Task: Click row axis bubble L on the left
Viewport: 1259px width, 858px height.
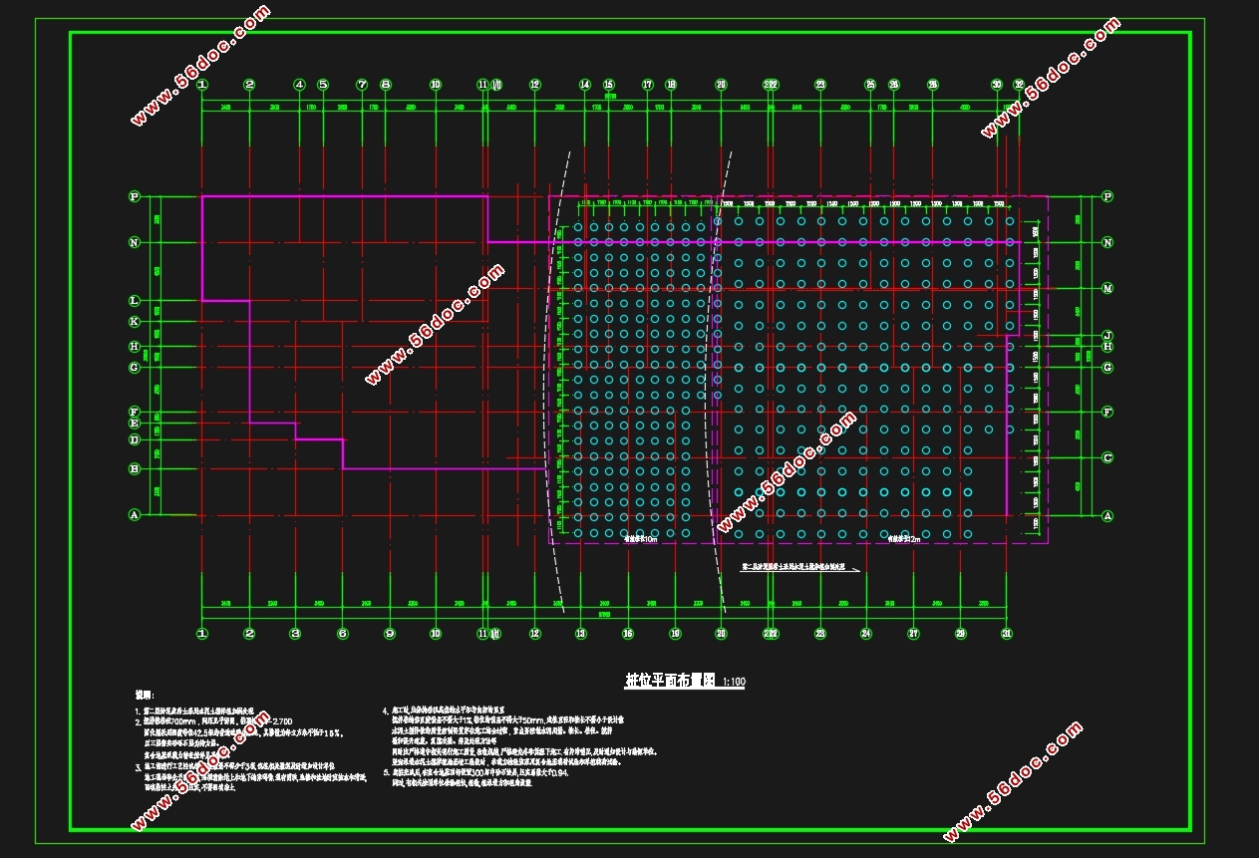Action: point(135,300)
